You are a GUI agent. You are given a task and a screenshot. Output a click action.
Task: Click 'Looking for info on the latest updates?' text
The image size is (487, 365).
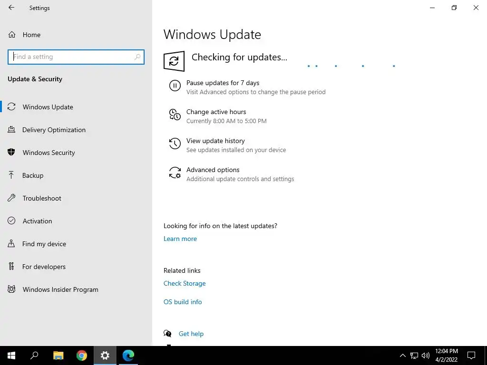click(x=220, y=226)
